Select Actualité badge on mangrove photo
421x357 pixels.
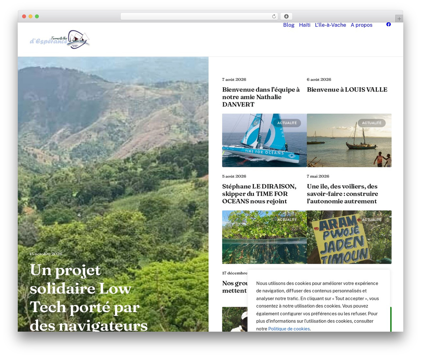coord(287,220)
